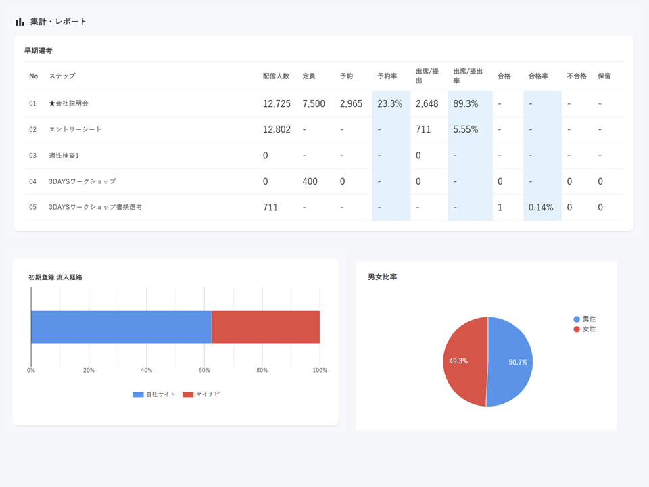Open the ★会社説明会 step row

click(x=68, y=104)
